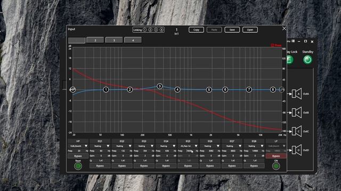Open the menu list icon in main window
Screen dimensions: 341x191
point(293,41)
